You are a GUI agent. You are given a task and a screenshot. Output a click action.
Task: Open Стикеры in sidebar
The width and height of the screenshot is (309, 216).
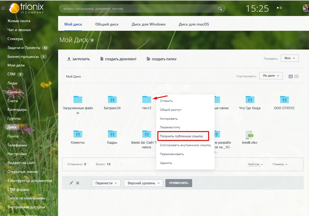click(15, 39)
